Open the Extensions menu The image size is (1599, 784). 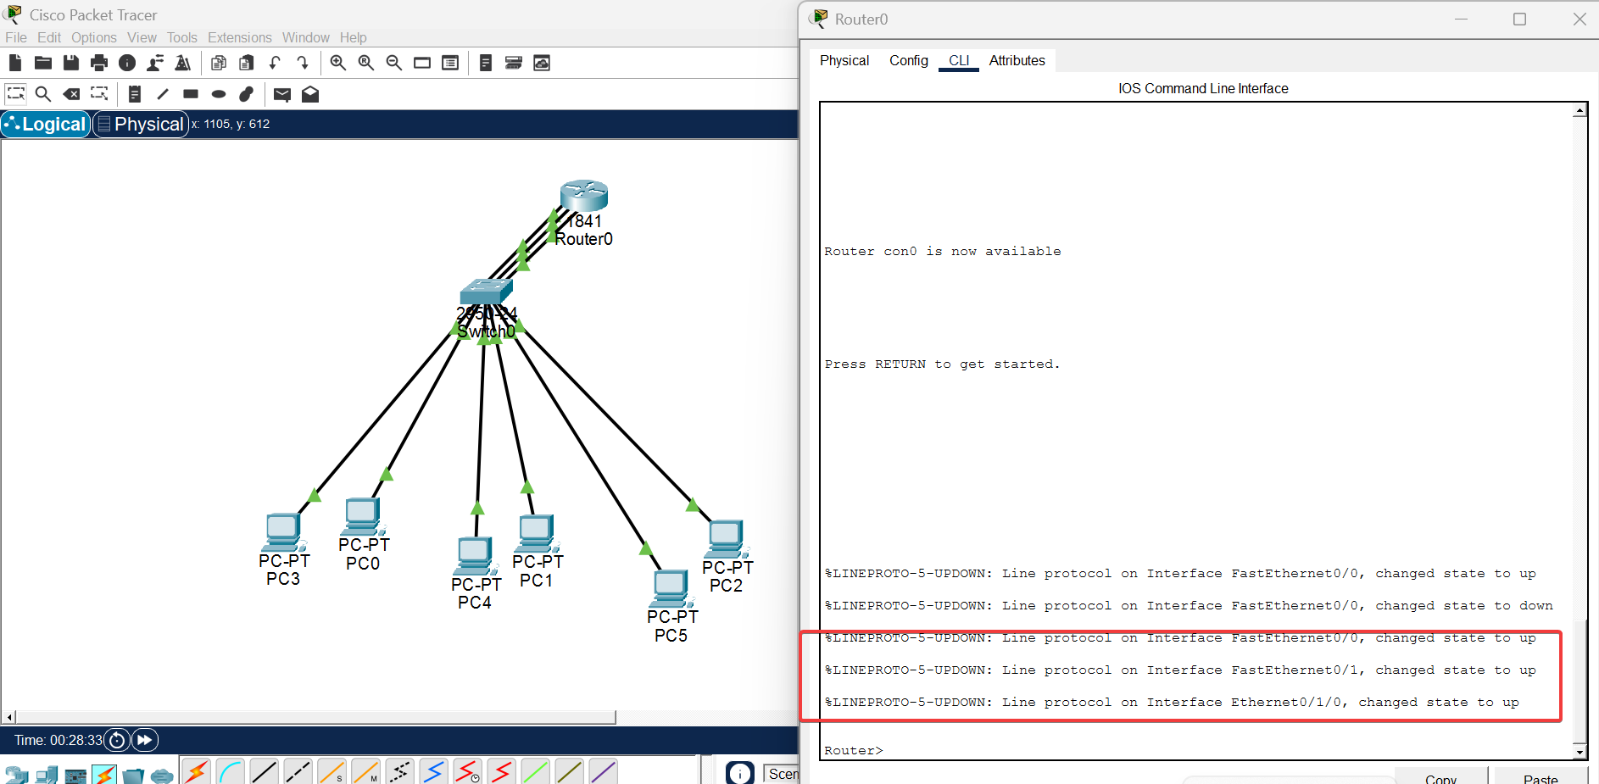(240, 37)
